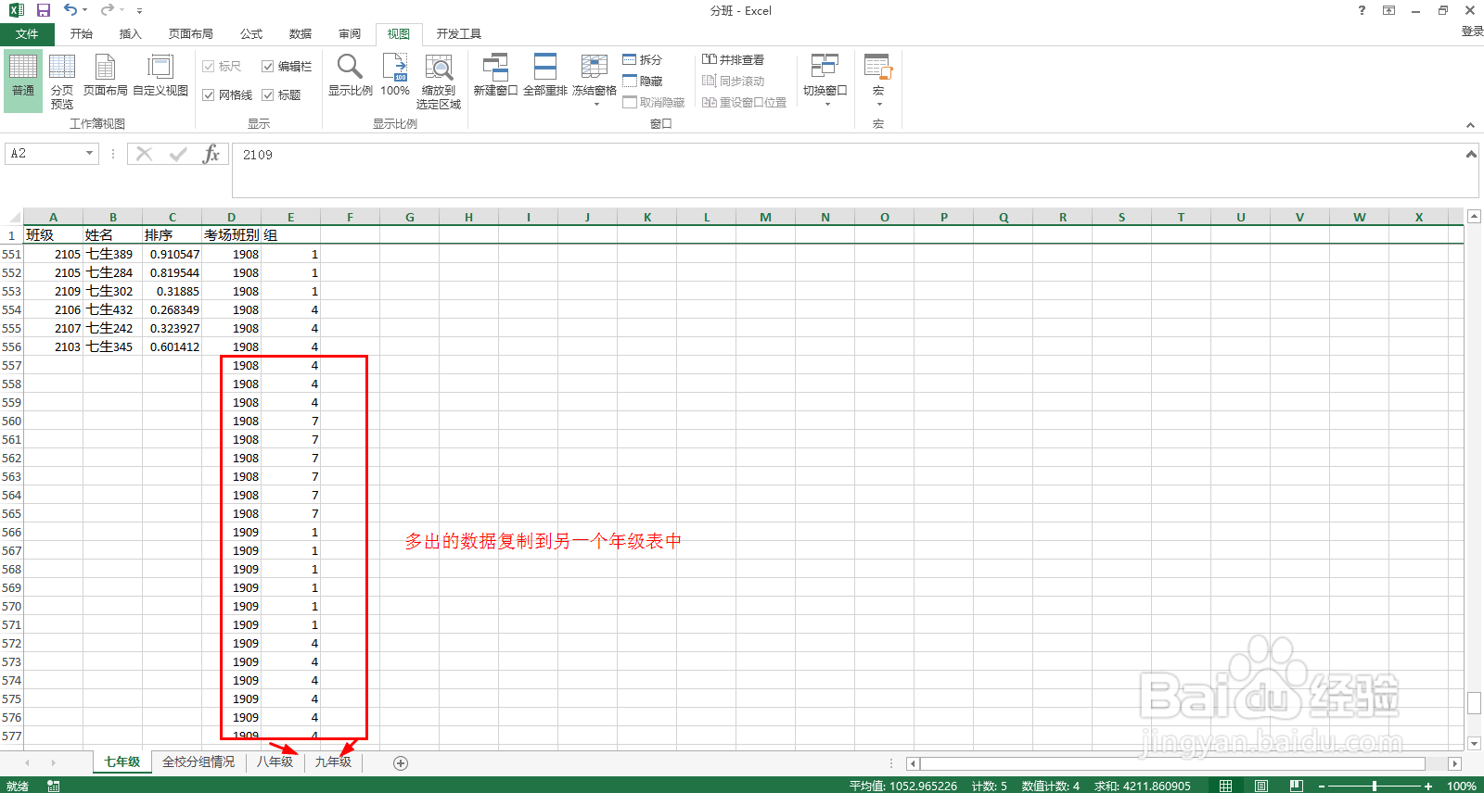Open Excel Help question mark
The width and height of the screenshot is (1484, 793).
tap(1362, 10)
